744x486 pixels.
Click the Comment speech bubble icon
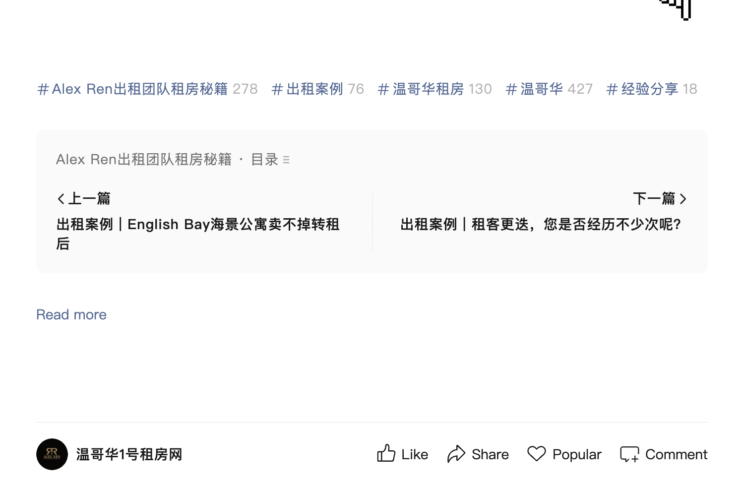(630, 454)
